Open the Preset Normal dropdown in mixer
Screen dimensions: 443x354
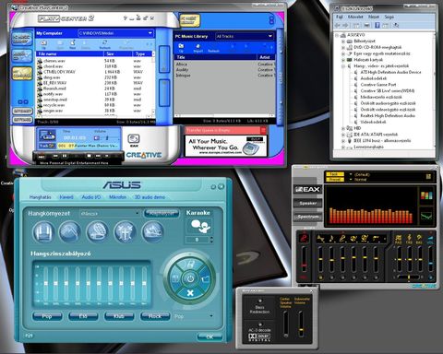click(351, 180)
